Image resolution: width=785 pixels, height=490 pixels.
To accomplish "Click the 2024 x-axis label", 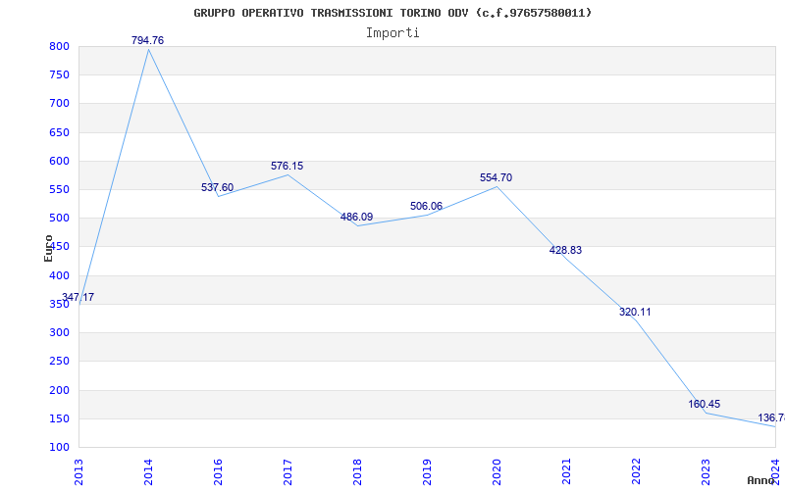I will [775, 471].
